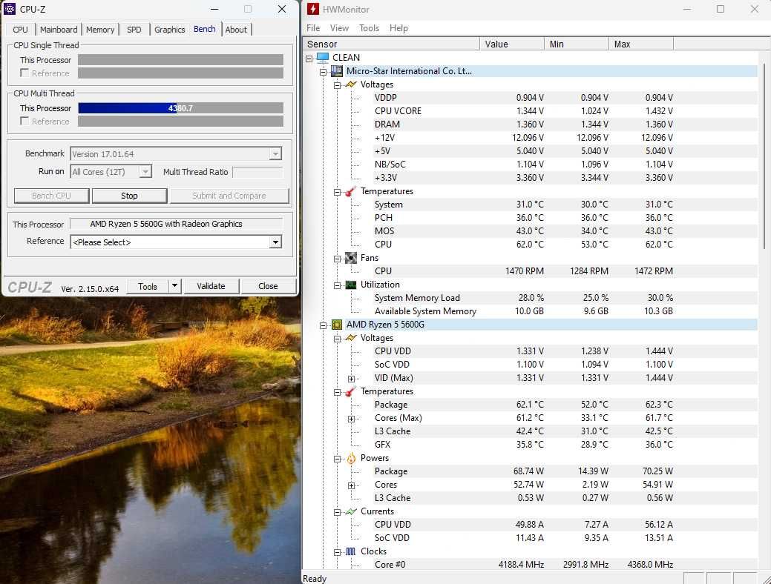Click the Ryzen Temperatures thermometer icon
Viewport: 771px width, 584px height.
[350, 391]
